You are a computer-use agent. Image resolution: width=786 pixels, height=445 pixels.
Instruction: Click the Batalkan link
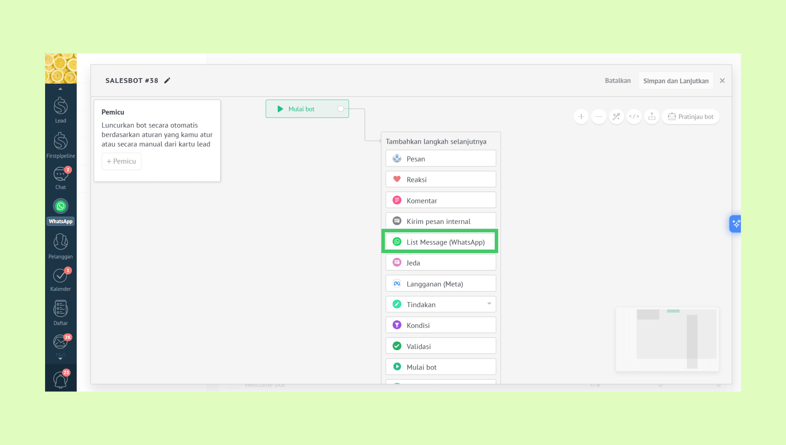618,81
